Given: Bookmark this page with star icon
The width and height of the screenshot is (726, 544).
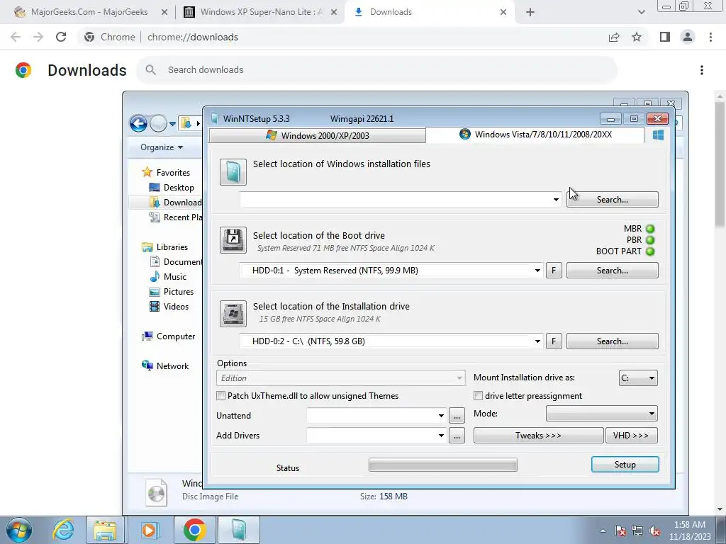Looking at the screenshot, I should pos(637,37).
